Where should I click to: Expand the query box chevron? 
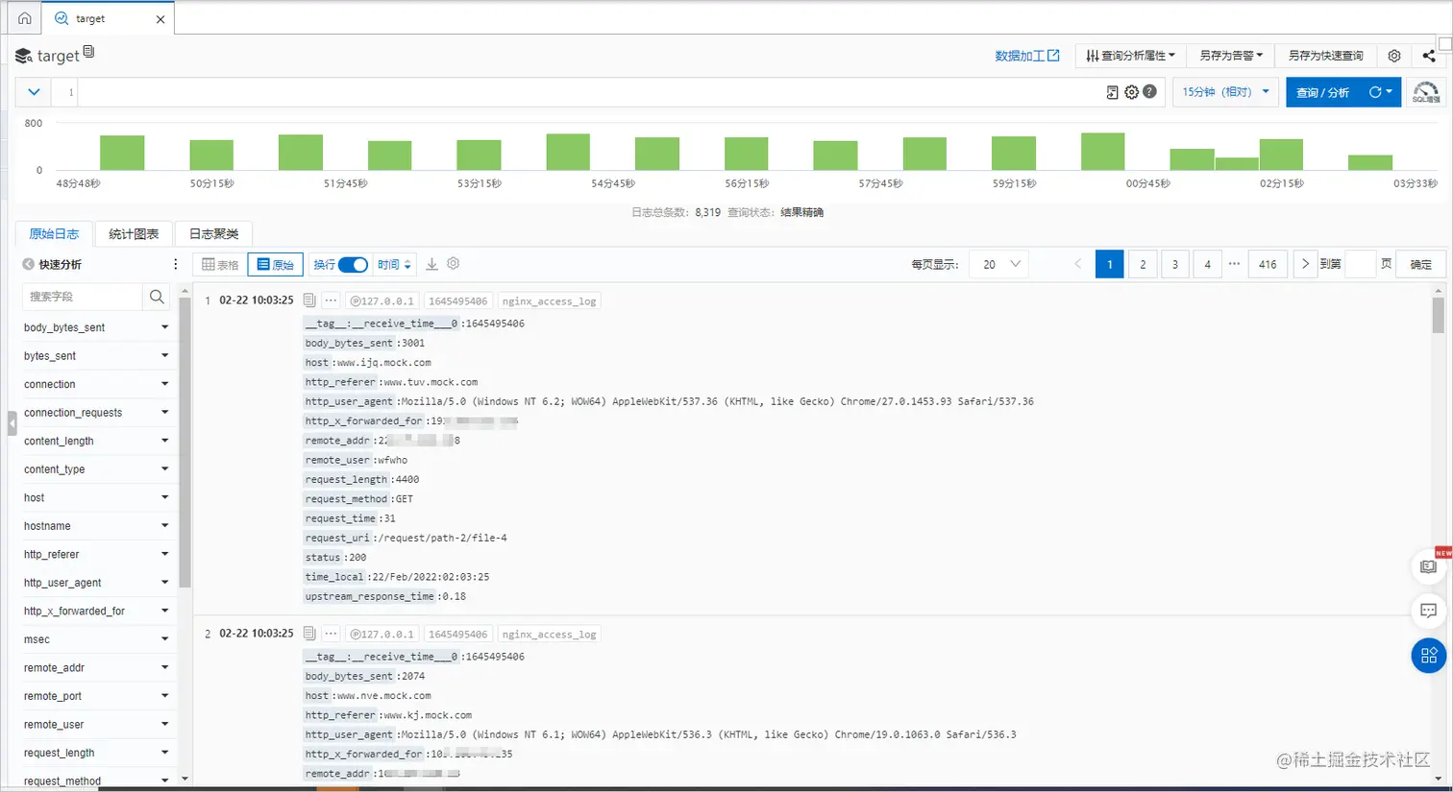(34, 92)
